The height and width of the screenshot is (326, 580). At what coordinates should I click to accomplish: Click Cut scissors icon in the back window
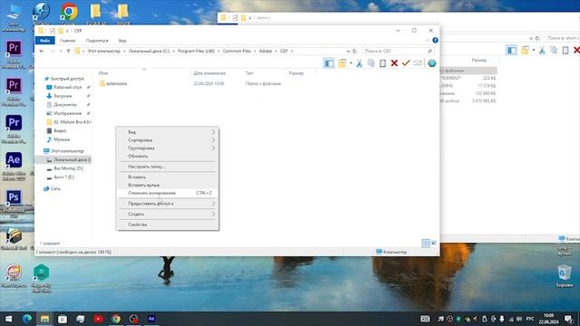pos(542,51)
